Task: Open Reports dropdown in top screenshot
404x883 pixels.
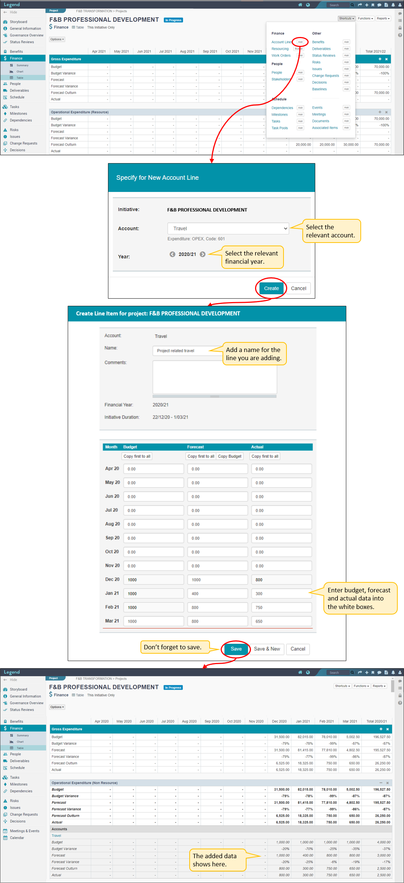Action: (383, 18)
